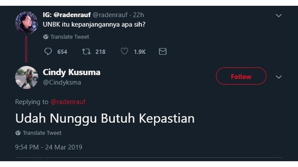Open radenrauf's profile picture
Screen dimensions: 298x167
[x=27, y=23]
